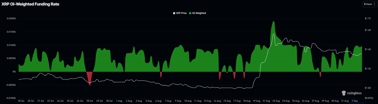378x104 pixels.
Task: Click the 0% baseline axis label
Action: coord(14,72)
